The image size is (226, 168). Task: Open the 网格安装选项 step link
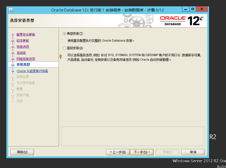(x=26, y=59)
